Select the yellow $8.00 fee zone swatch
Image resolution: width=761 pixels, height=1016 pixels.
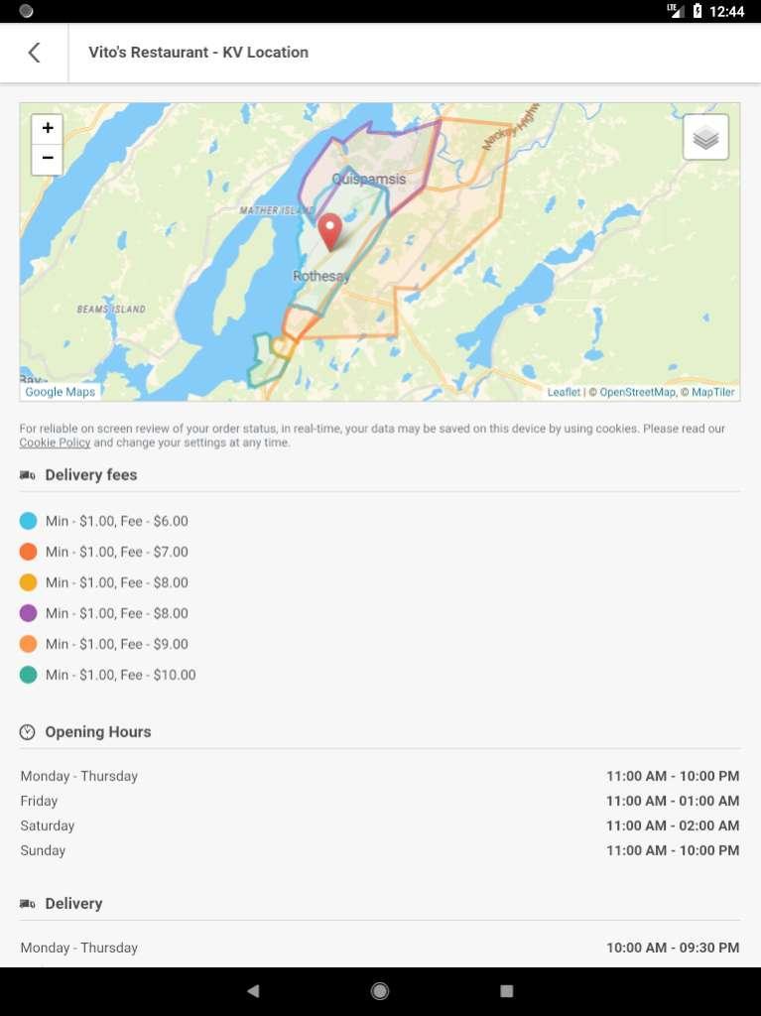point(28,582)
